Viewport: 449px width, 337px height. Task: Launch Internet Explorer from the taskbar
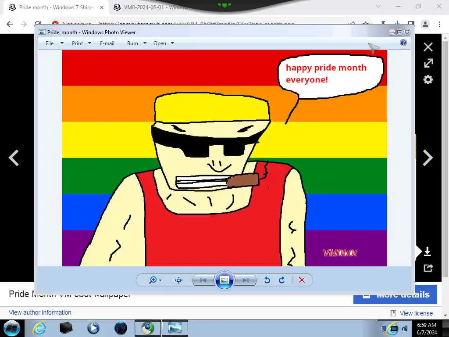(39, 328)
